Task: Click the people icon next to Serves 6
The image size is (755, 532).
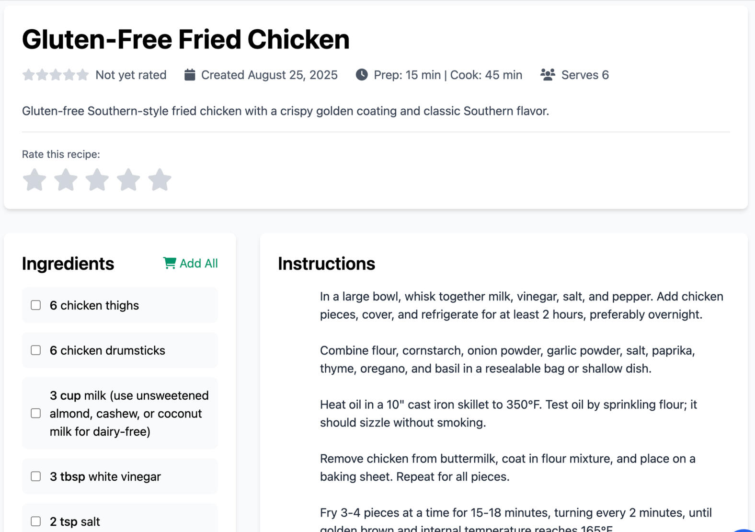Action: click(547, 74)
